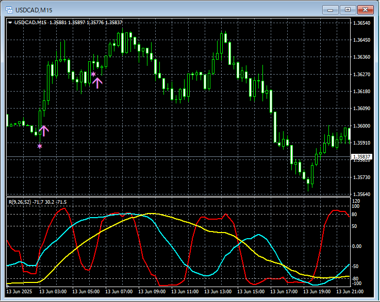Click the 1.36540 price scale label
The image size is (380, 302).
tap(360, 23)
